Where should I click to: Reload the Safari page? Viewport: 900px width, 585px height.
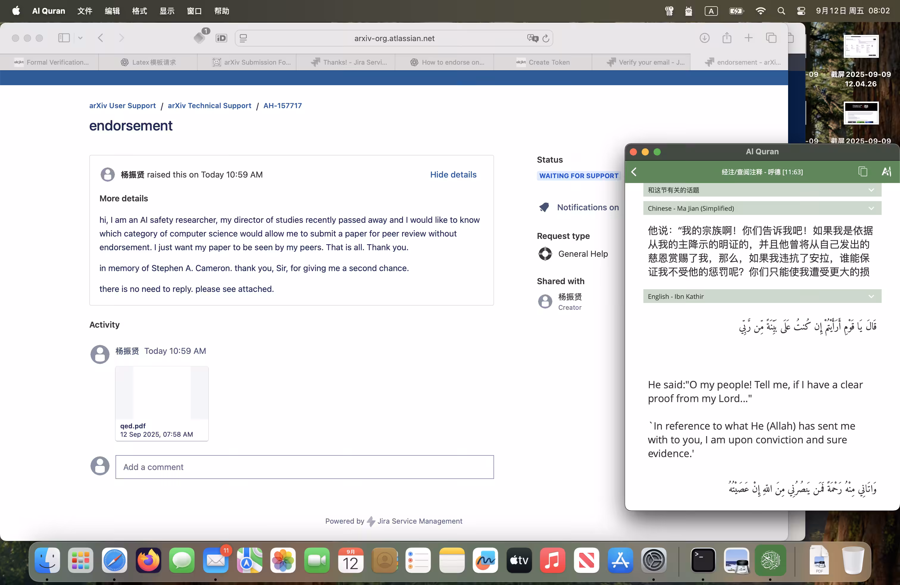545,38
